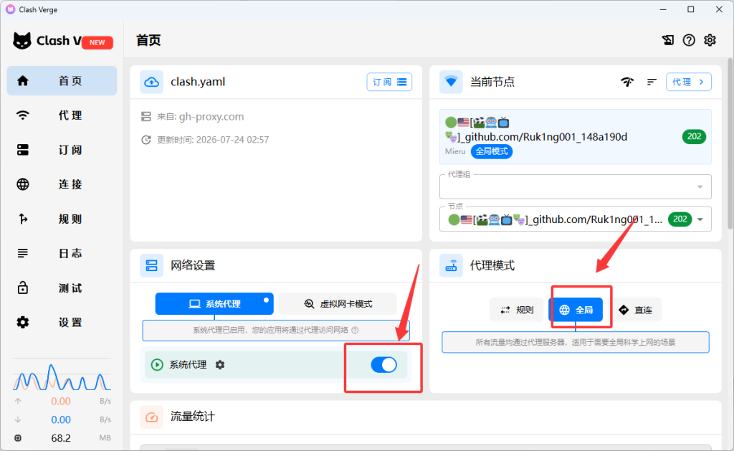734x451 pixels.
Task: Click the Clash Verge cat logo
Action: pos(22,41)
